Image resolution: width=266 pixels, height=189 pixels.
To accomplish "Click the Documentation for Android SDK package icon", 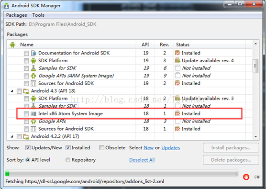I will coord(33,53).
